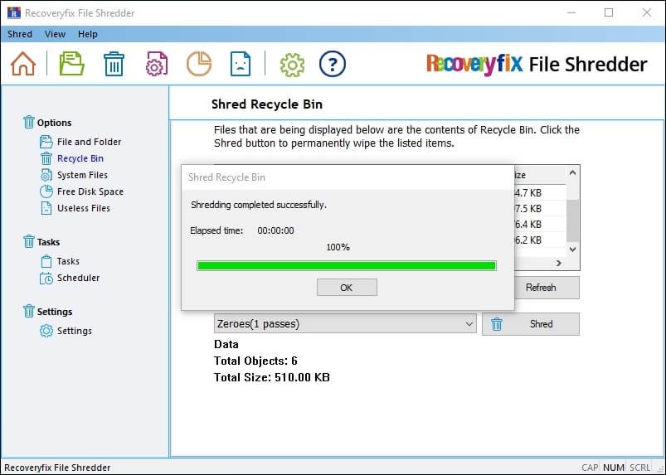
Task: Open the Shred menu
Action: [20, 34]
